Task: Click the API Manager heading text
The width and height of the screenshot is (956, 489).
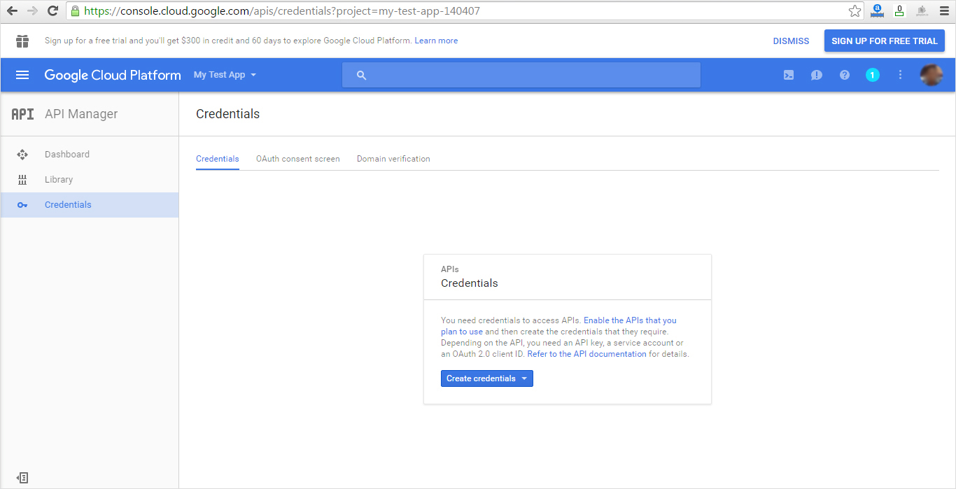Action: (x=81, y=114)
